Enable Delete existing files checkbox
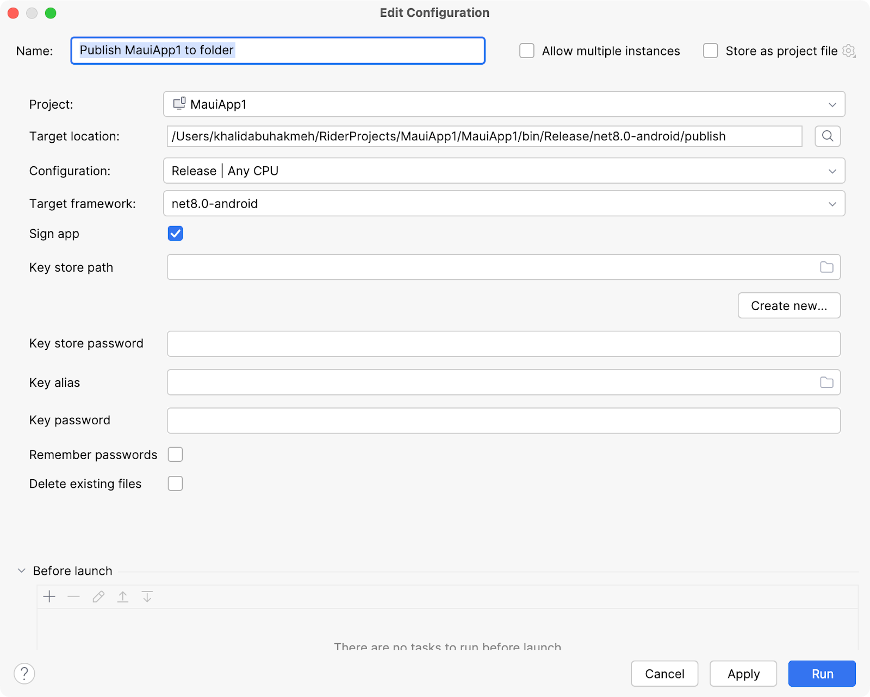Image resolution: width=870 pixels, height=697 pixels. tap(176, 483)
